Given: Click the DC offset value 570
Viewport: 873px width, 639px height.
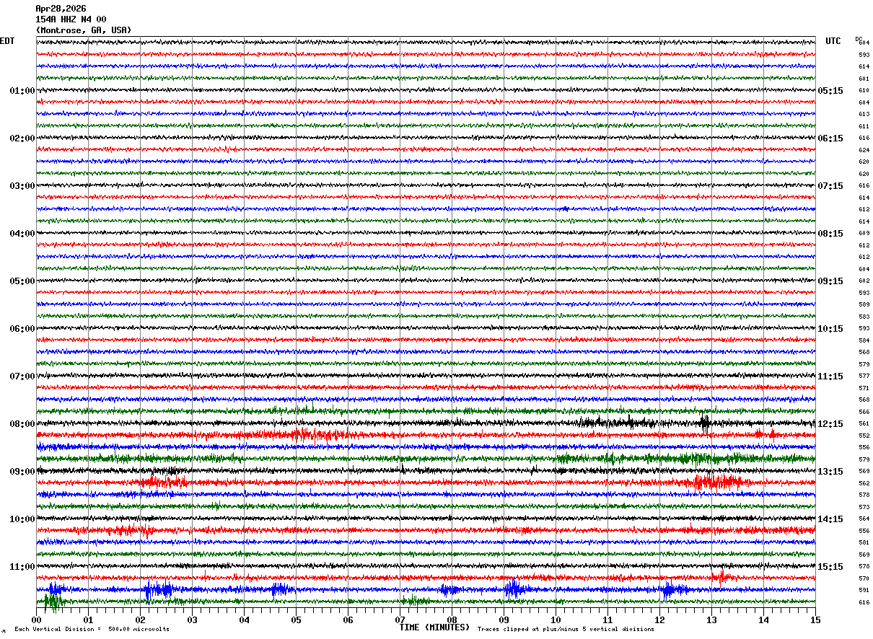Looking at the screenshot, I should [x=864, y=578].
